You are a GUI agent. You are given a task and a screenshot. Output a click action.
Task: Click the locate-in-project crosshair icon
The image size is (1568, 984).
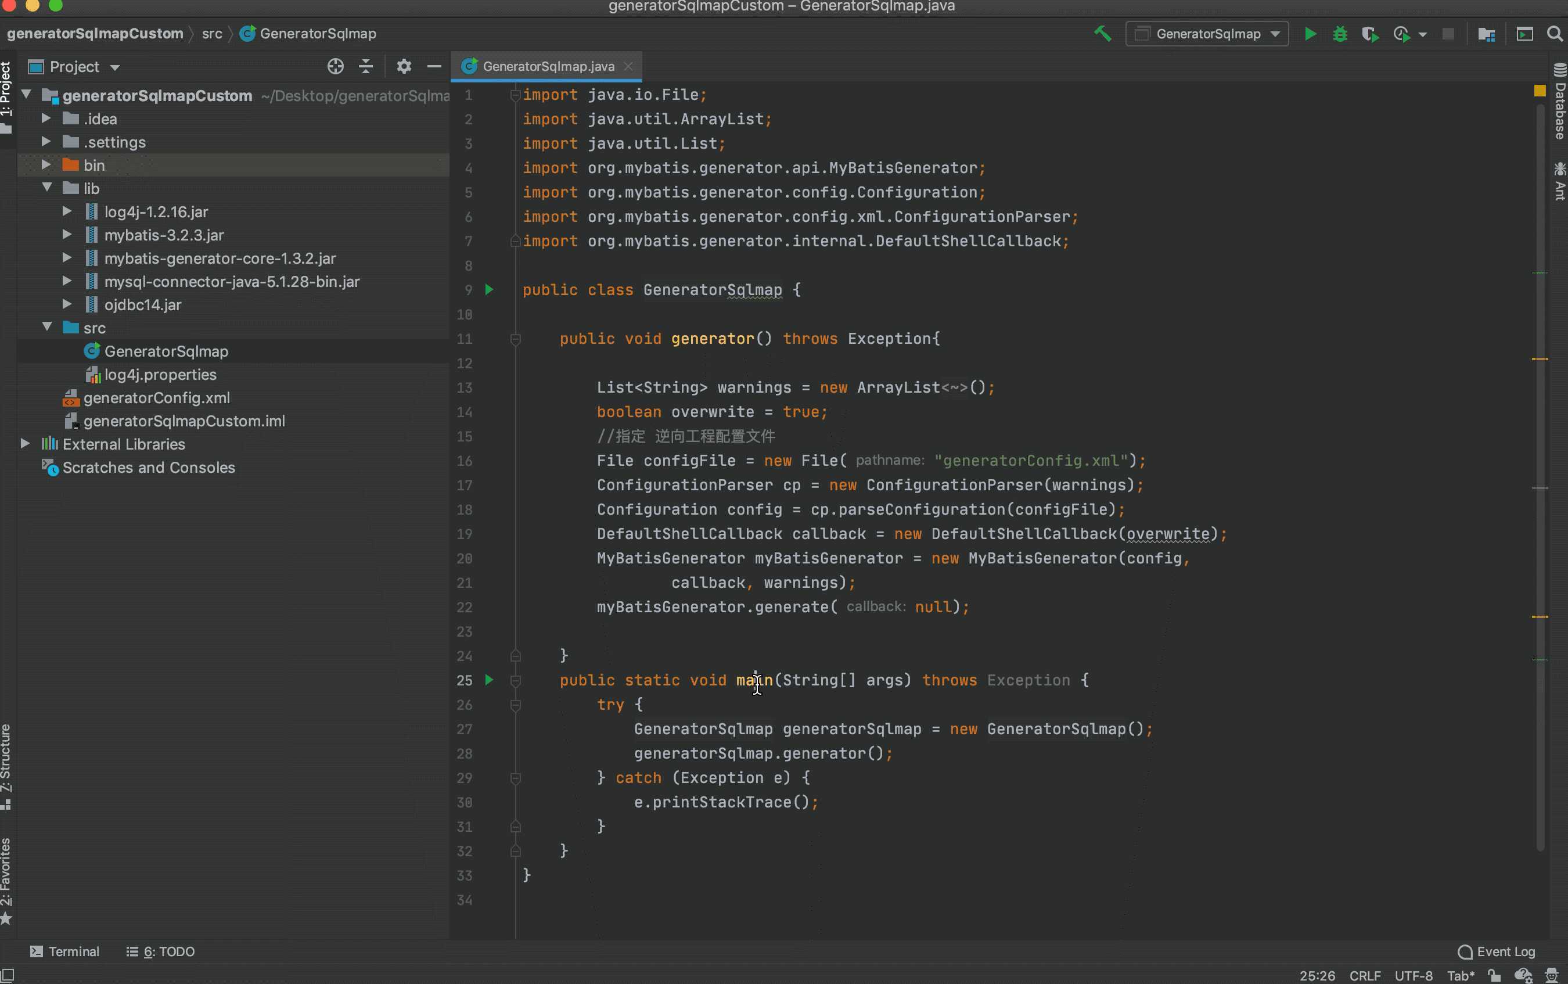(335, 66)
